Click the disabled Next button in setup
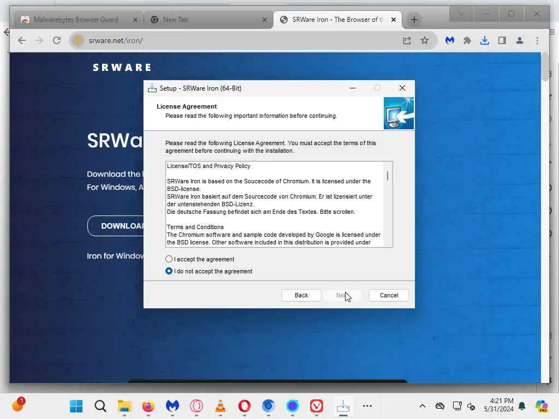The height and width of the screenshot is (419, 559). point(343,295)
